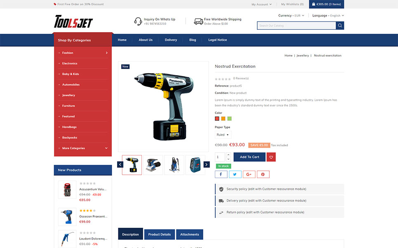This screenshot has width=398, height=248.
Task: Click the quantity input field
Action: point(220,157)
